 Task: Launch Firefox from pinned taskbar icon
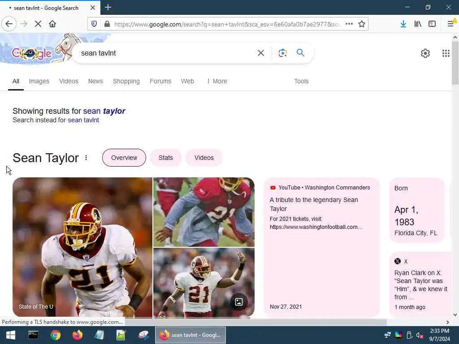77,335
